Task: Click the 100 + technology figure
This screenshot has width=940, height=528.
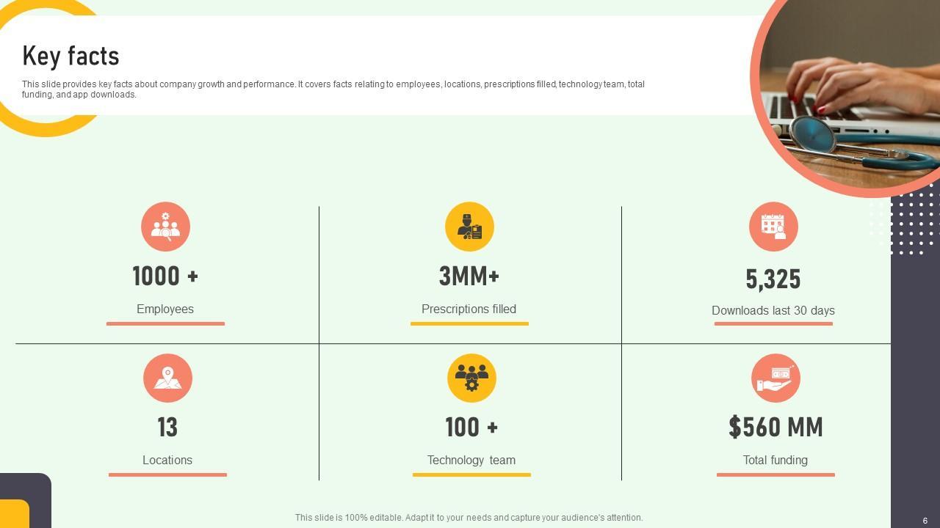Action: [x=471, y=428]
